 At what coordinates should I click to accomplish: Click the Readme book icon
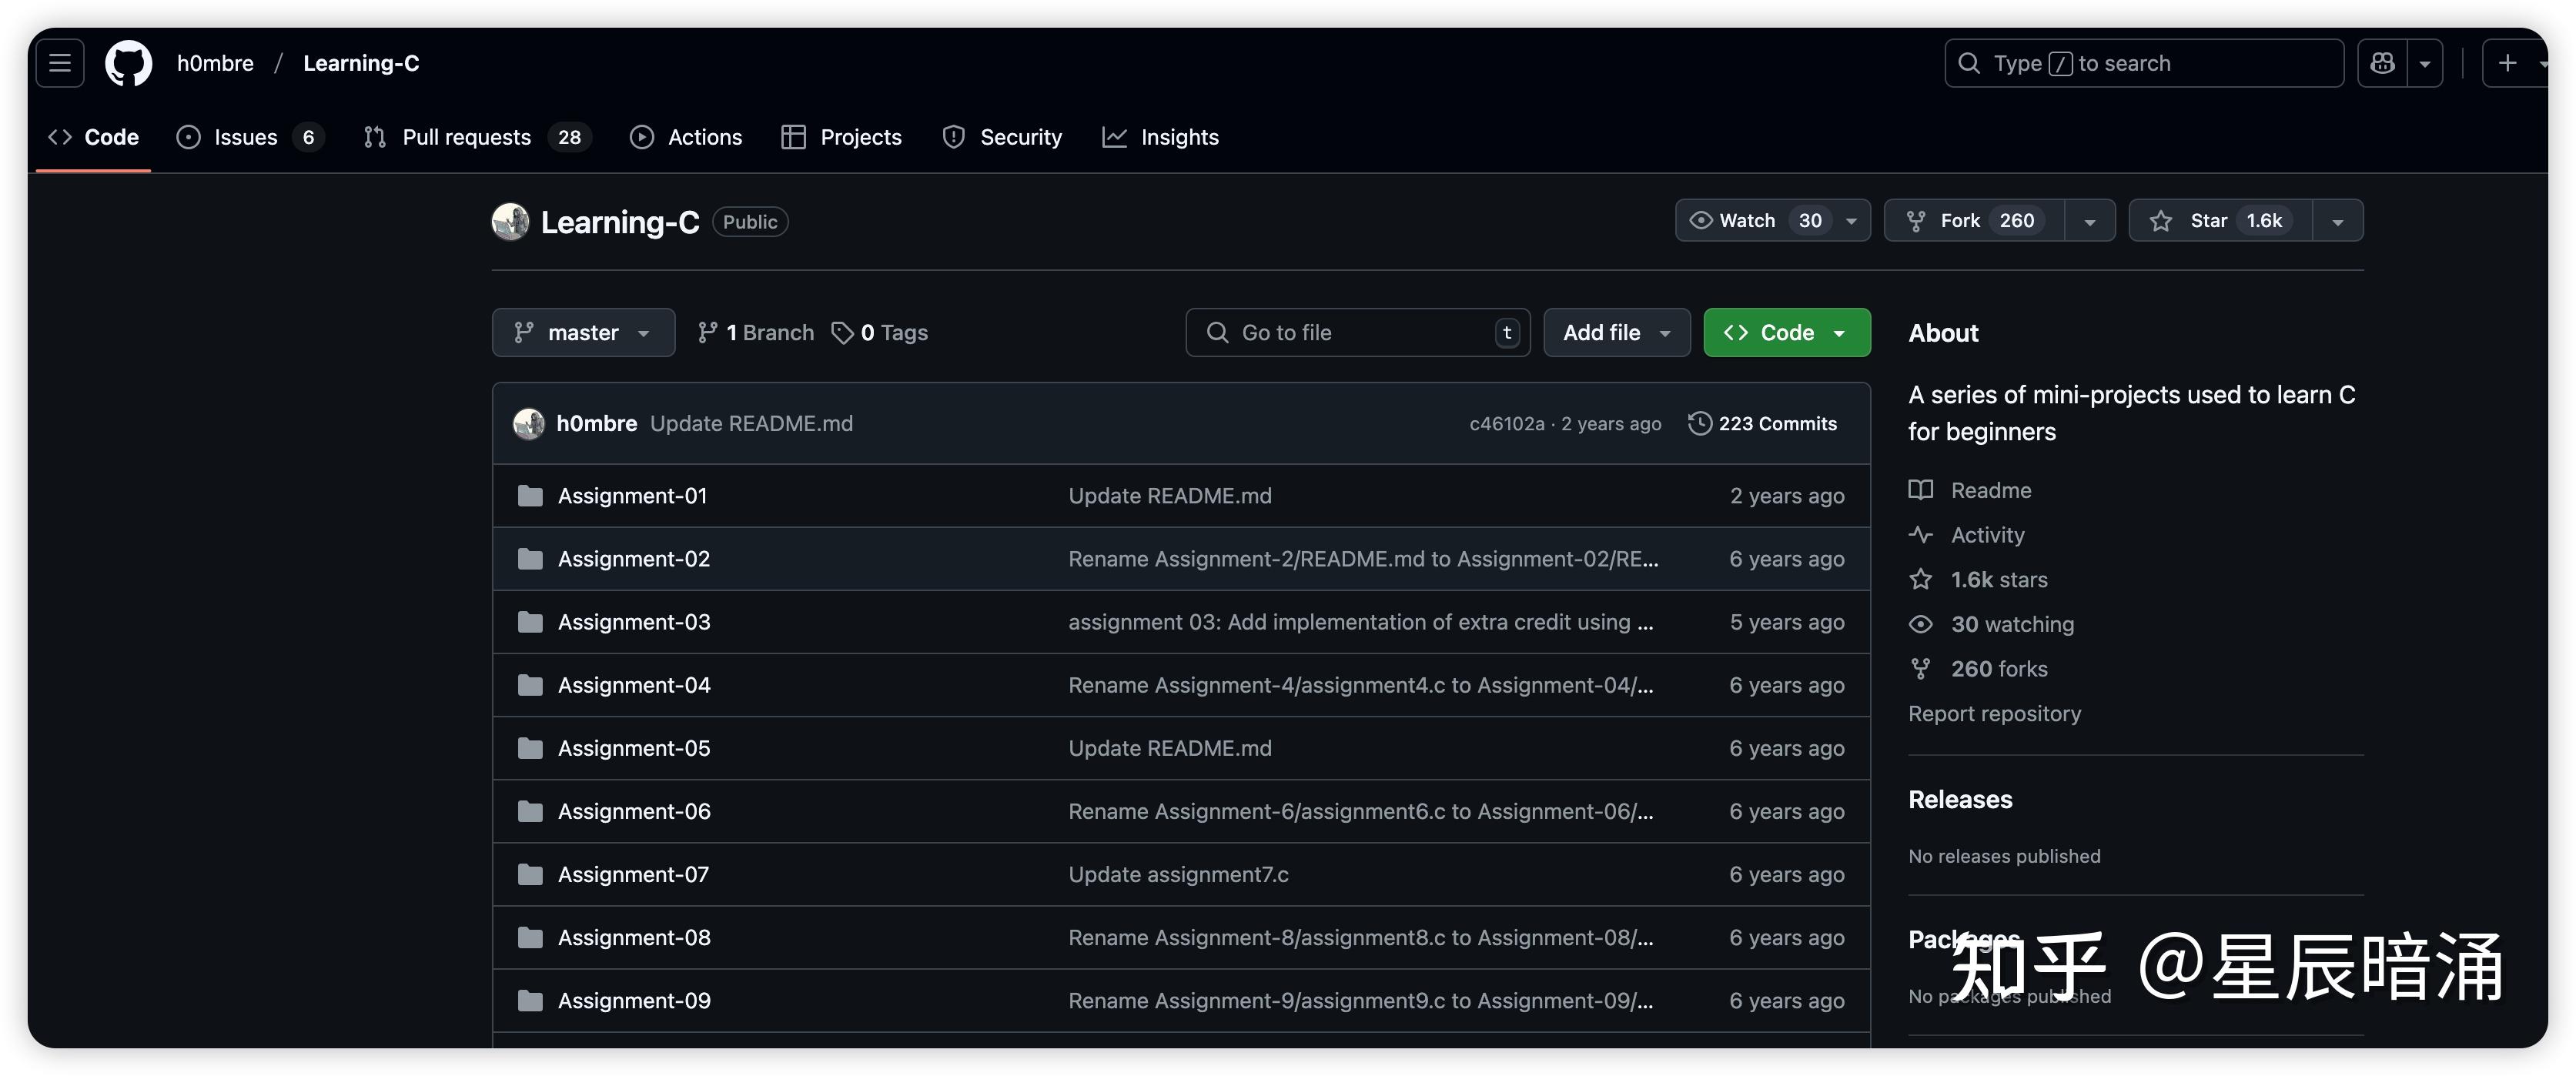click(1920, 489)
